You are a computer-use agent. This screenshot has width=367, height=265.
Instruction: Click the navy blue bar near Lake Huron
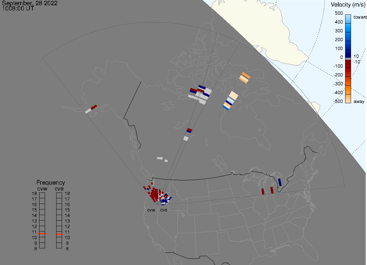[280, 182]
